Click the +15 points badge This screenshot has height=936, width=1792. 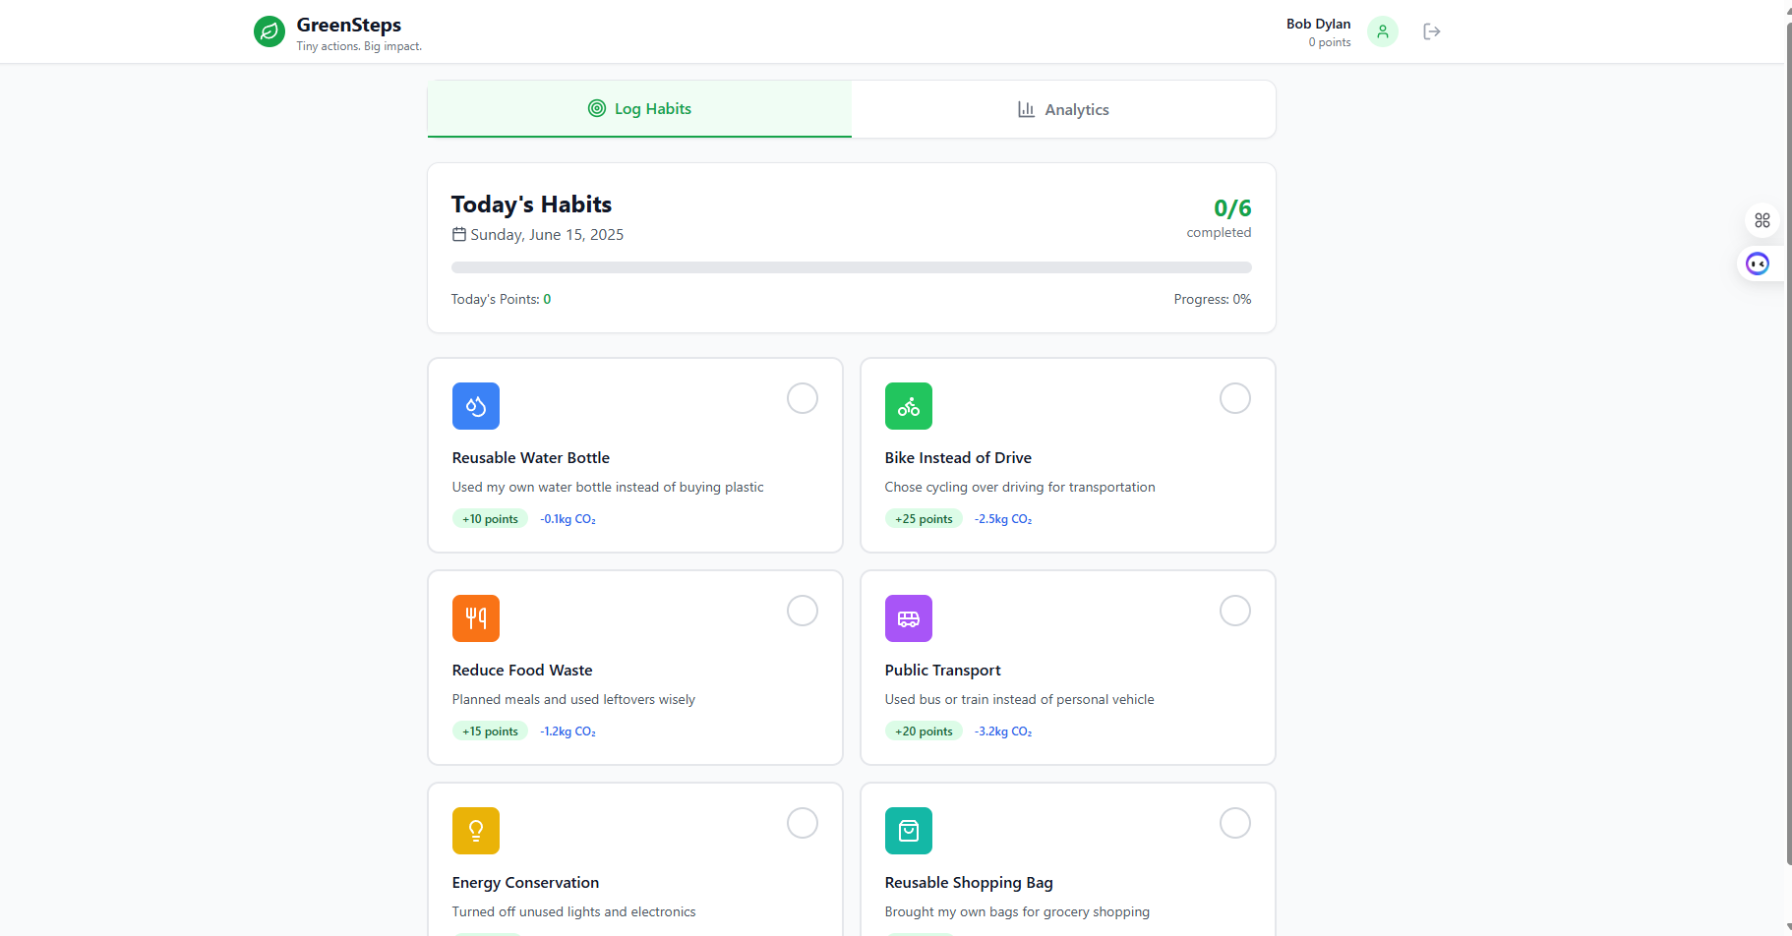click(x=490, y=731)
